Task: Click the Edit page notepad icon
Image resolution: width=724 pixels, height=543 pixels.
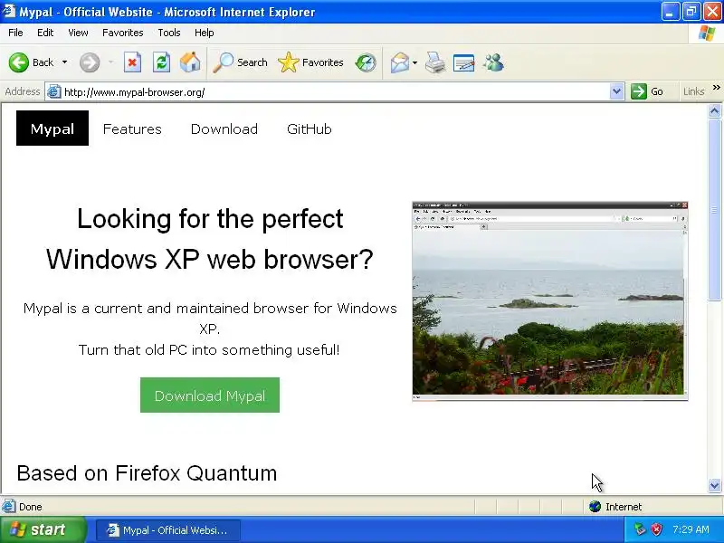Action: point(464,62)
